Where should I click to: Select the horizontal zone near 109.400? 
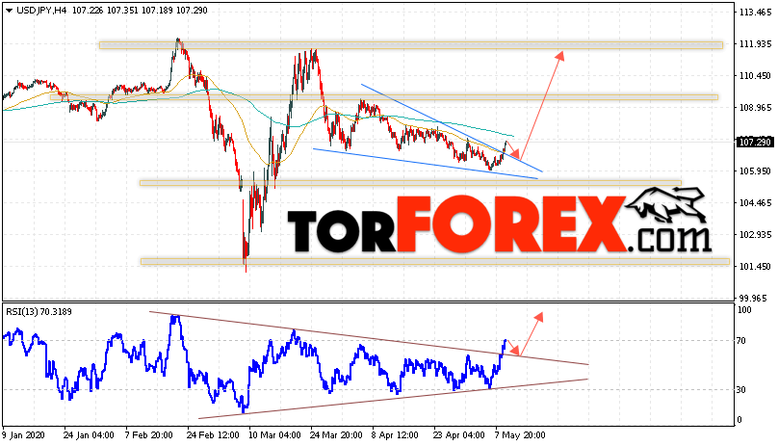(384, 97)
